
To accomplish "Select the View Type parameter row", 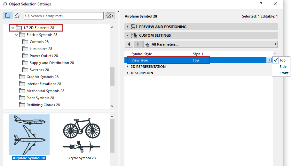I will (198, 60).
